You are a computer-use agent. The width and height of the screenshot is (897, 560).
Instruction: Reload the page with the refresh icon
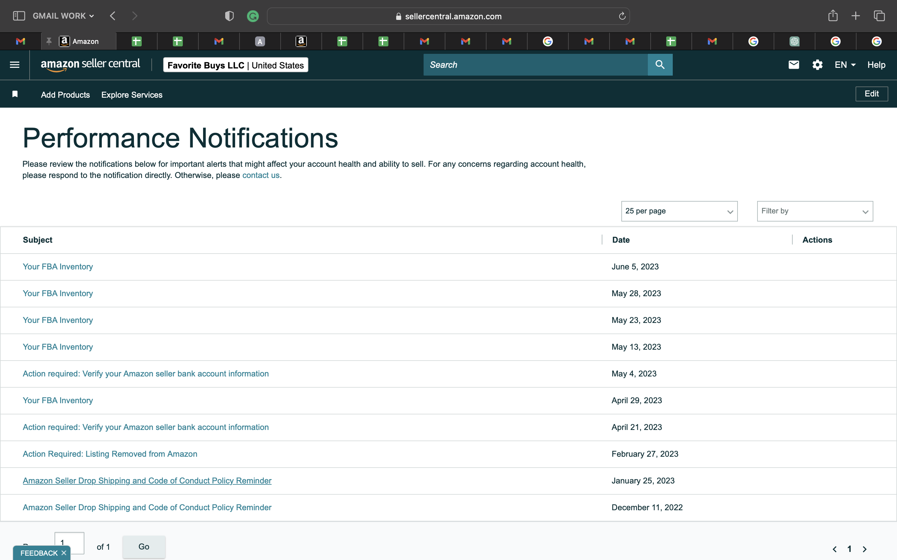[x=622, y=16]
